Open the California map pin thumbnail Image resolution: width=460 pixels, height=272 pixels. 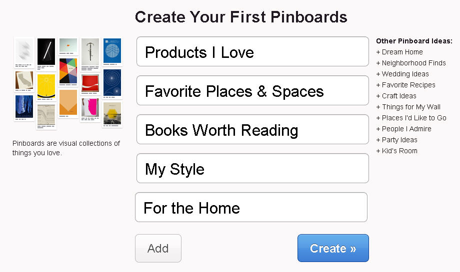point(24,80)
